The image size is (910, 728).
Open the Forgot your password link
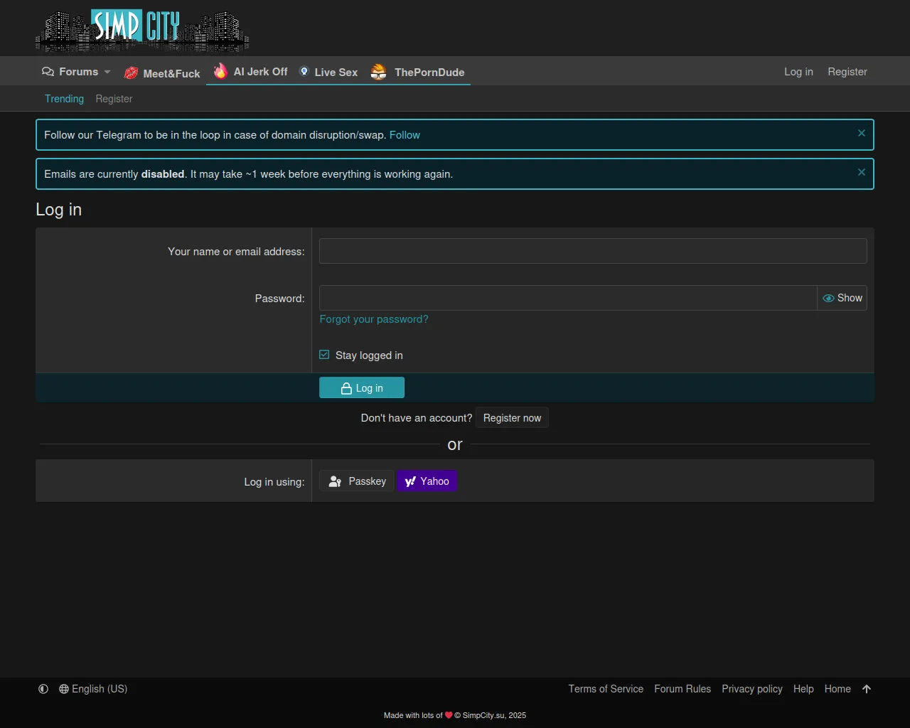374,319
